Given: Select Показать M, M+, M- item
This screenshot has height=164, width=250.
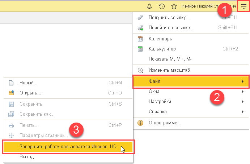Looking at the screenshot, I should (191, 59).
